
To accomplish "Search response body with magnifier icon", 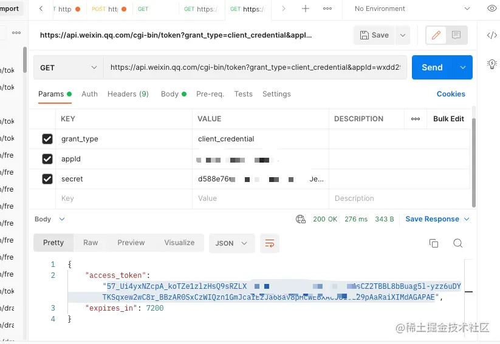I will (458, 243).
